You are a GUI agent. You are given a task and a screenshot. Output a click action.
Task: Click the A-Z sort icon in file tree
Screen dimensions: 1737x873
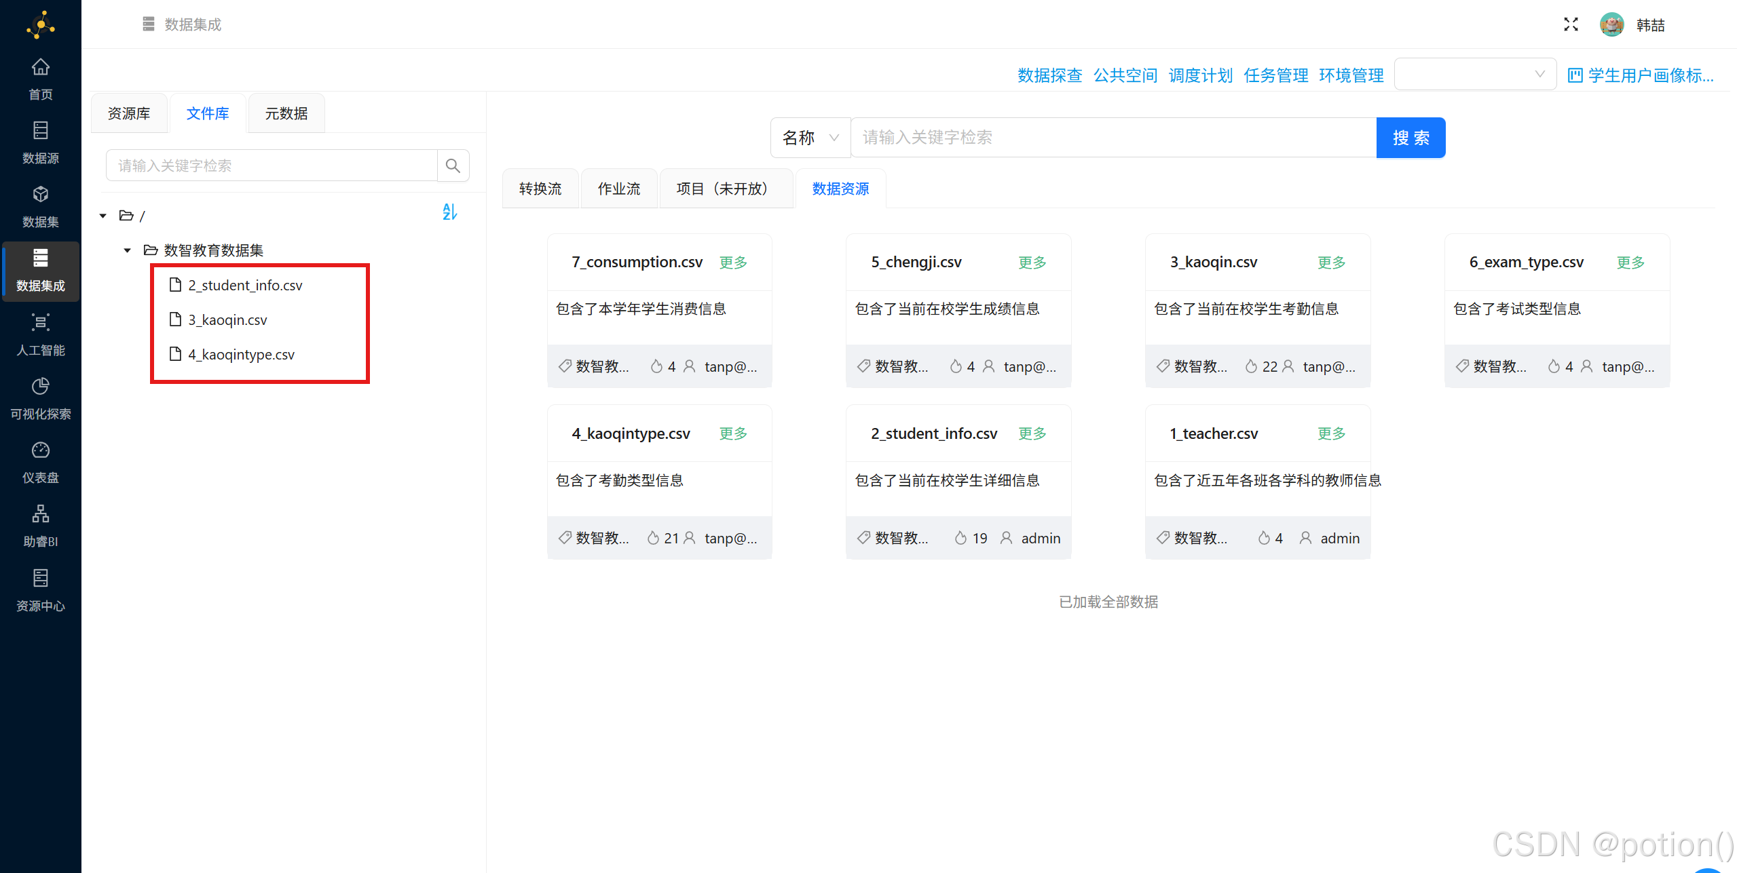449,212
